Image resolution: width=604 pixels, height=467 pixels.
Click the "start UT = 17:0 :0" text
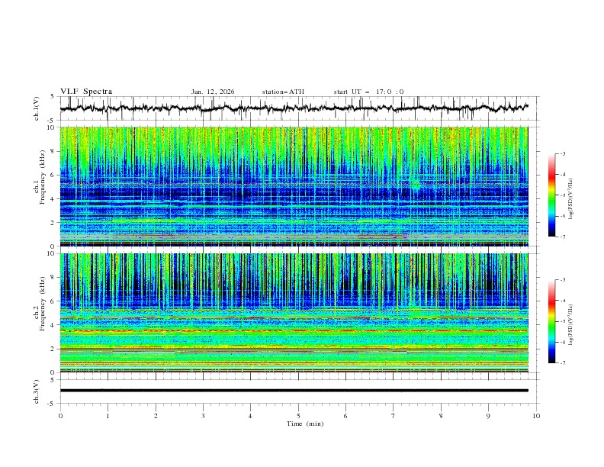point(368,92)
